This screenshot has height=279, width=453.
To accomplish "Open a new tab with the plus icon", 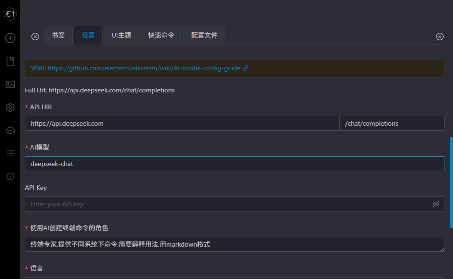I will [x=10, y=38].
